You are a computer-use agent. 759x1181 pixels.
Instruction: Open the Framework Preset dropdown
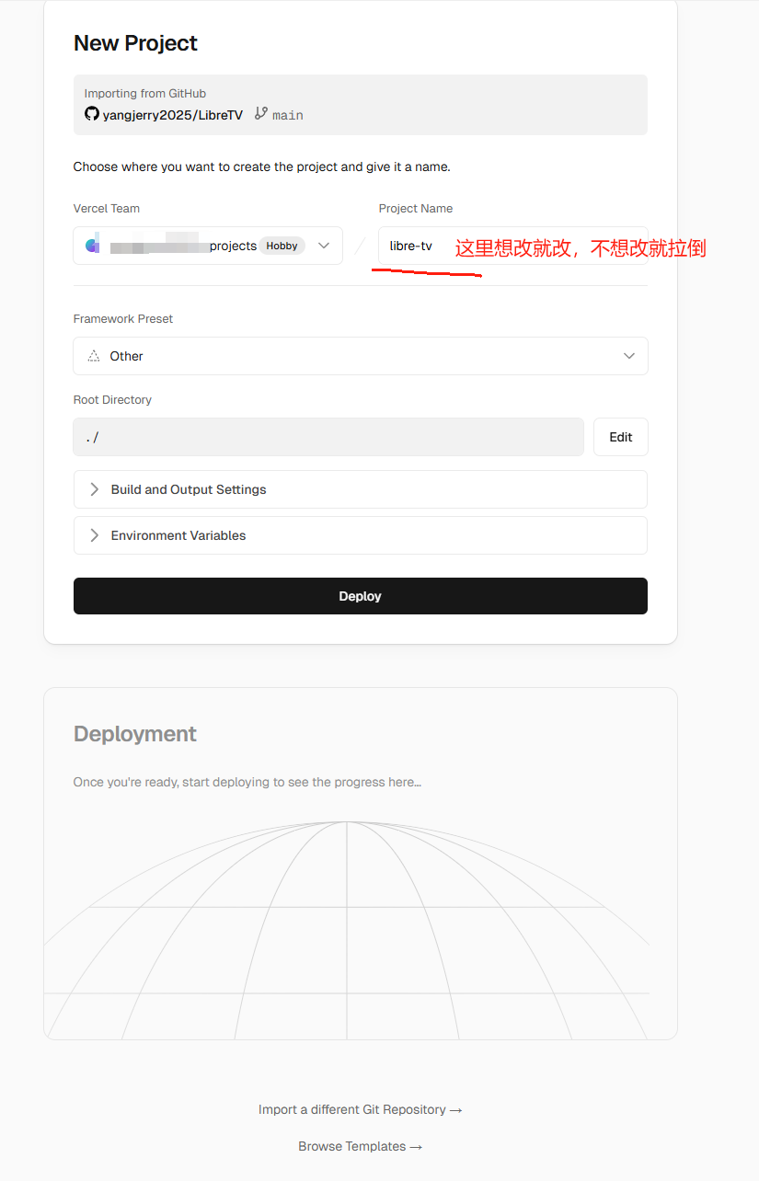(x=360, y=355)
